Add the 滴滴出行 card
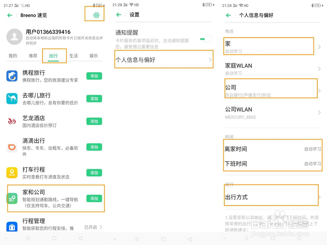The height and width of the screenshot is (245, 327). 94,147
